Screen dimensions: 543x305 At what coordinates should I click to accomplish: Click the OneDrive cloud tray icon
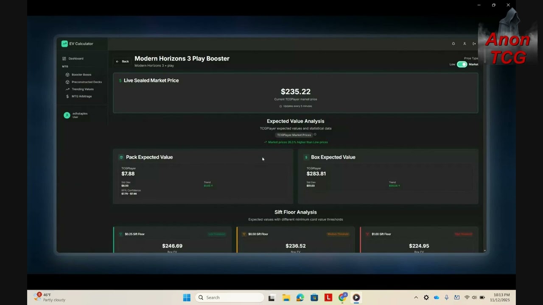tap(437, 297)
